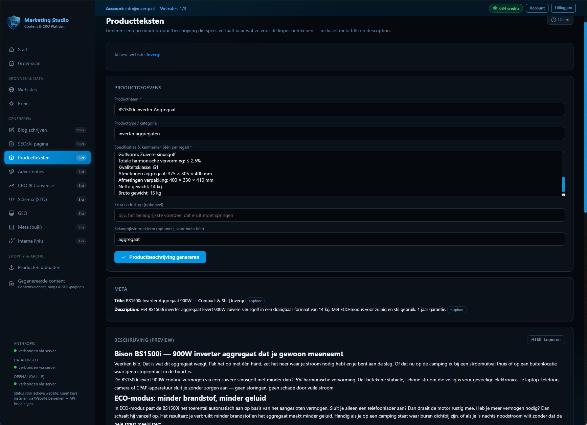Open Meta (bulk) tool
The image size is (587, 425).
pos(47,227)
